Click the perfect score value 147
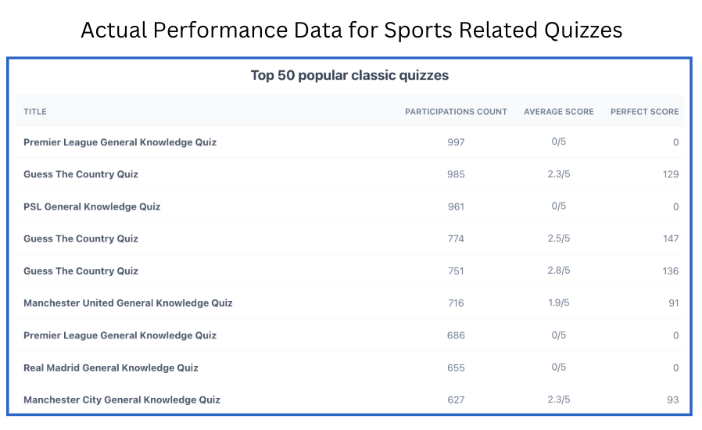Image resolution: width=702 pixels, height=430 pixels. pos(671,238)
